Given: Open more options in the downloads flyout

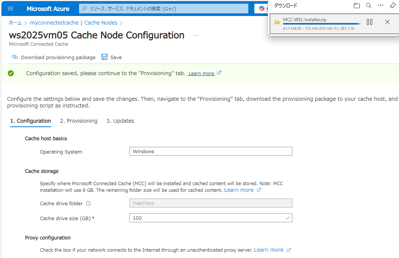Looking at the screenshot, I should [x=381, y=6].
